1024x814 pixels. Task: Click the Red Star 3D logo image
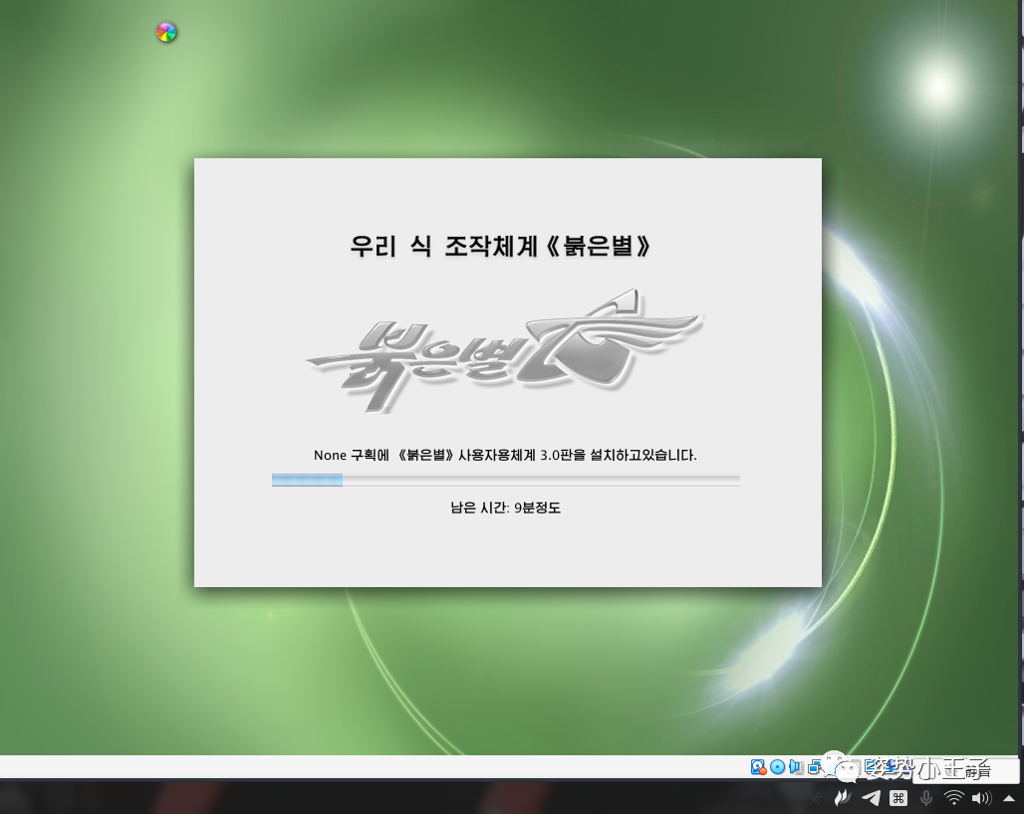coord(505,351)
